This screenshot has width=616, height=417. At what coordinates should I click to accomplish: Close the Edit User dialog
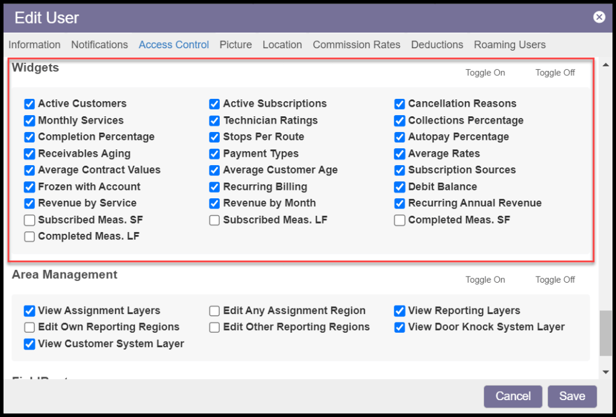pos(599,17)
